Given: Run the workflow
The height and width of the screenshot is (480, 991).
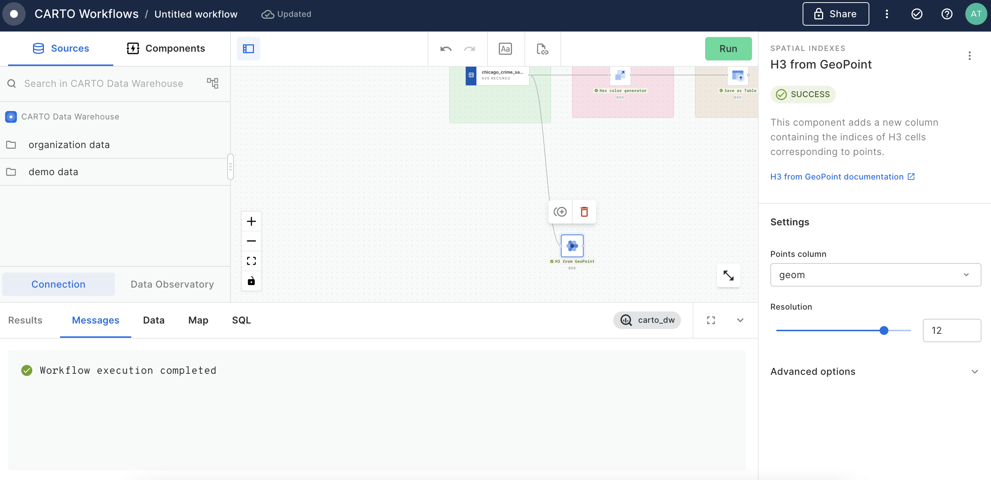Looking at the screenshot, I should click(x=728, y=49).
